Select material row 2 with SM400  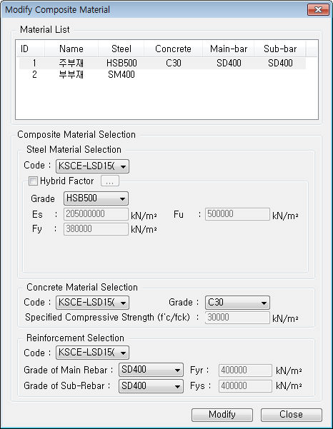[162, 74]
